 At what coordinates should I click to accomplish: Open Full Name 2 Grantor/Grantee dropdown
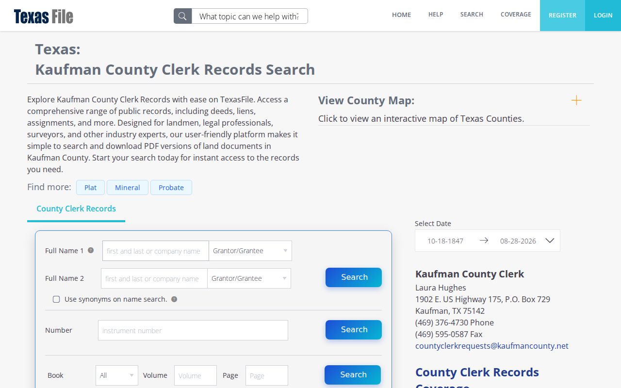249,278
